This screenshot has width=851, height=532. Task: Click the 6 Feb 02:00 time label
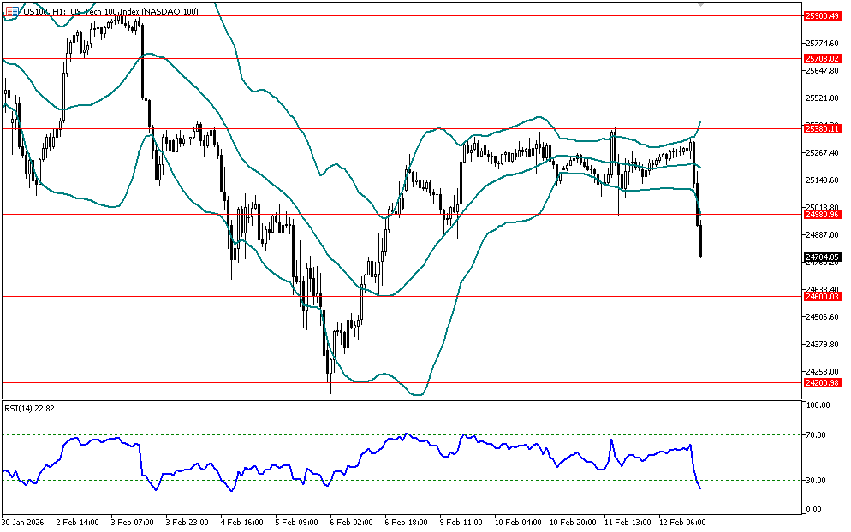[350, 521]
